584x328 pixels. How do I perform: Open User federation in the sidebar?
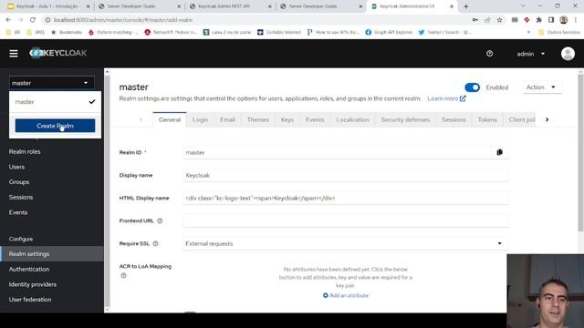click(30, 300)
